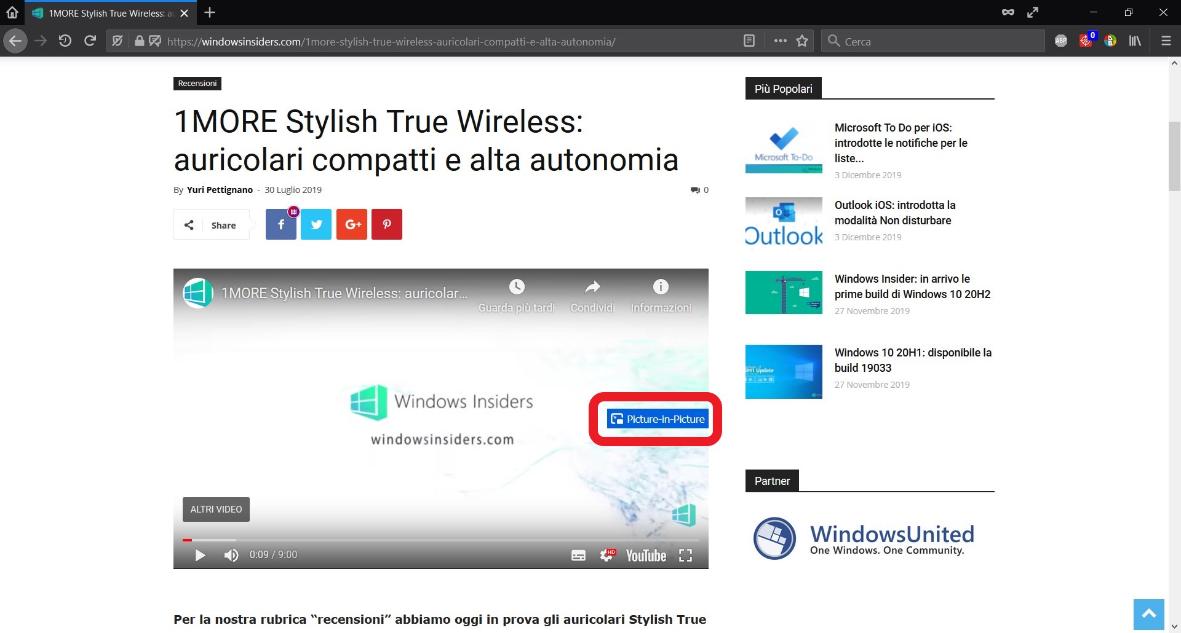Open Windows Insider 20H2 builds article
Image resolution: width=1181 pixels, height=633 pixels.
pyautogui.click(x=913, y=286)
